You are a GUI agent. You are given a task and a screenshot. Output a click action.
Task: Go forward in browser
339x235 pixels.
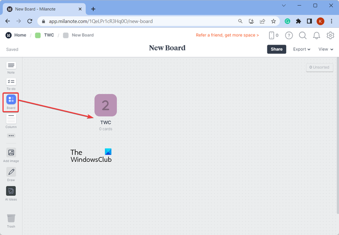[19, 21]
